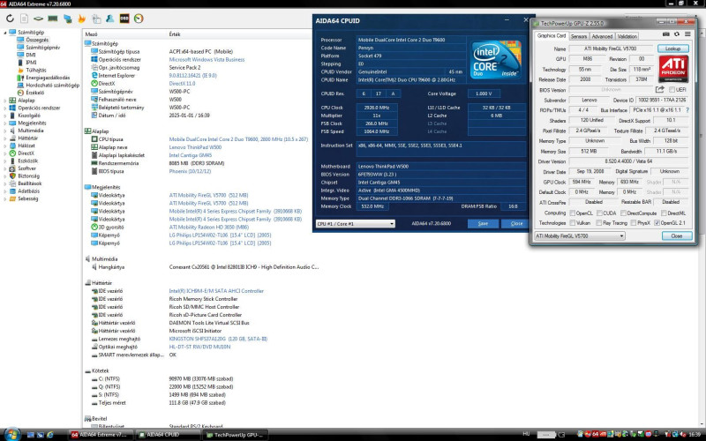706x441 pixels.
Task: Expand the DirectX tree node
Action: pyautogui.click(x=5, y=153)
